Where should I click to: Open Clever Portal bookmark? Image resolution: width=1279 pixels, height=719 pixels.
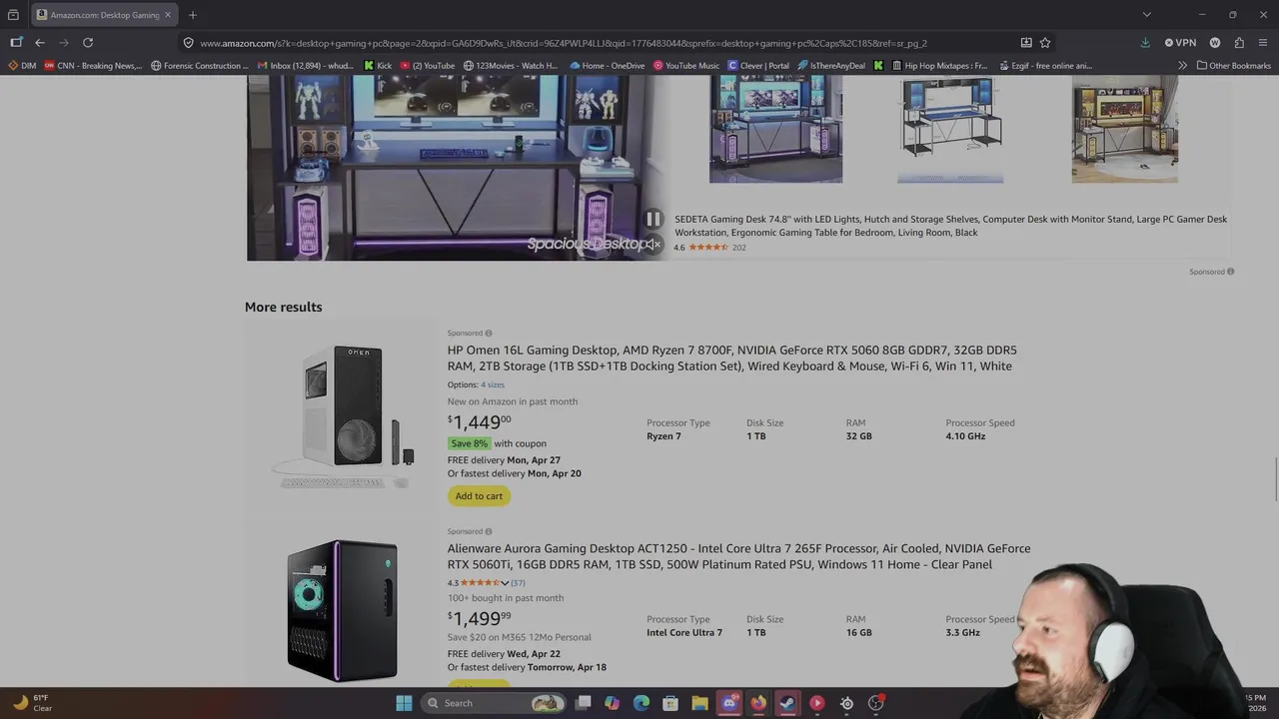tap(758, 66)
